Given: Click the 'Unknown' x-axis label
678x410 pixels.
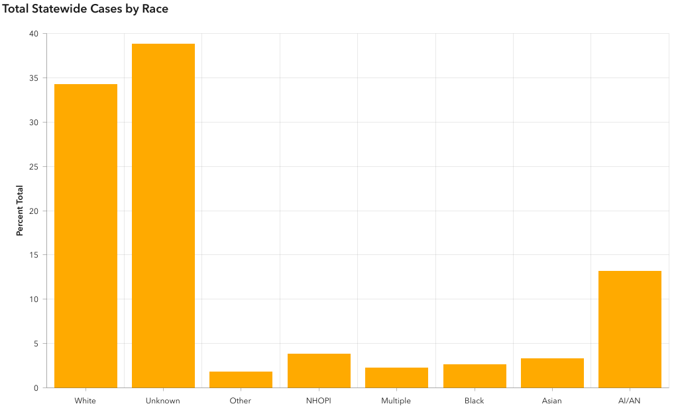Looking at the screenshot, I should [163, 401].
